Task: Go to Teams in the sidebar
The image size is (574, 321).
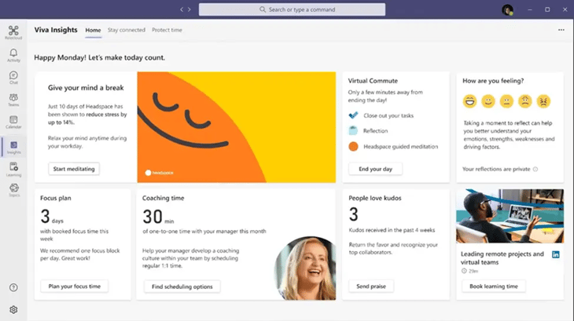Action: pos(13,100)
